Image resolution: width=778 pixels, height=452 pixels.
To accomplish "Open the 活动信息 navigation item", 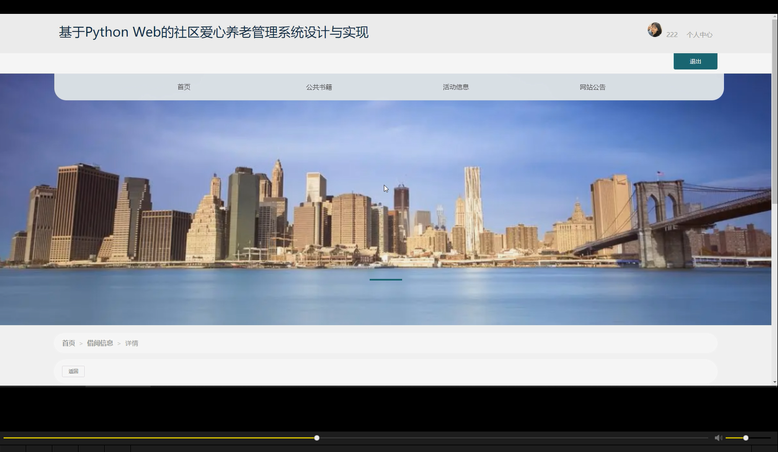I will point(455,87).
